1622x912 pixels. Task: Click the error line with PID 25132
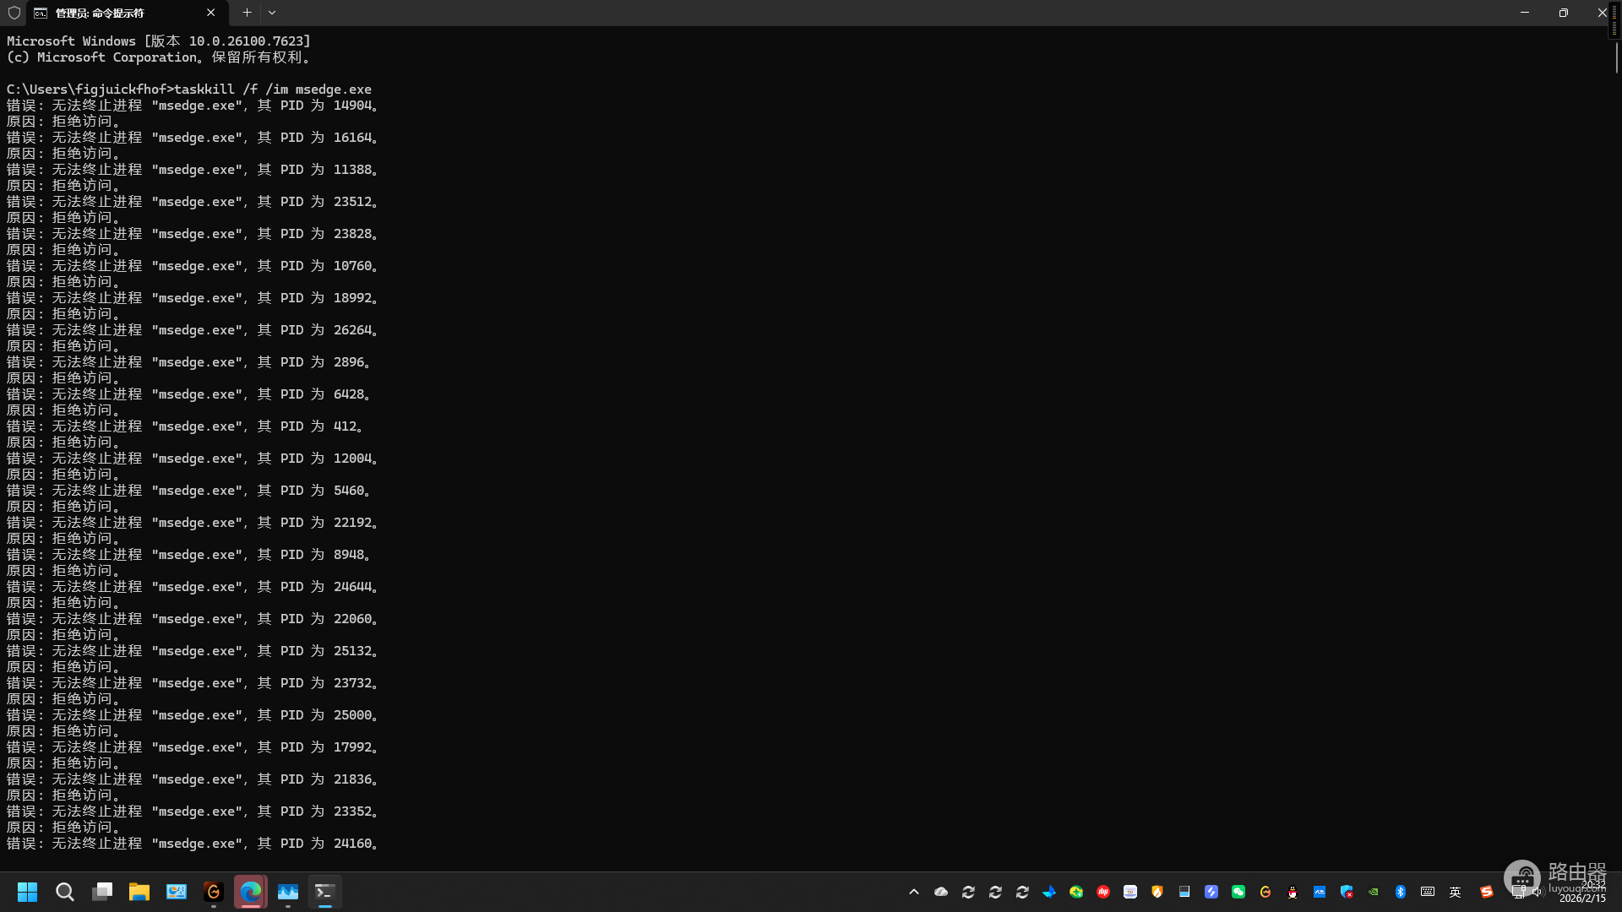tap(193, 651)
